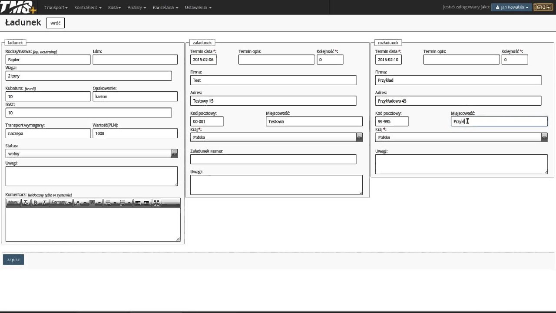Clear formatting in Komentarz editor
This screenshot has width=556, height=313.
point(26,203)
